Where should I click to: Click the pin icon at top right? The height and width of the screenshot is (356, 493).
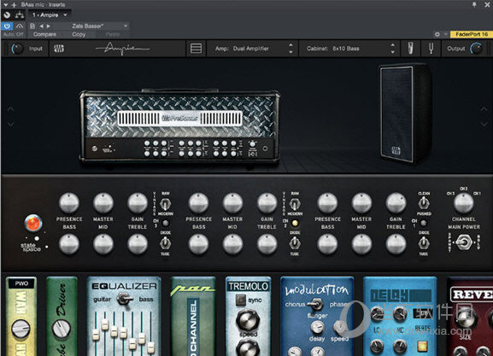[474, 4]
